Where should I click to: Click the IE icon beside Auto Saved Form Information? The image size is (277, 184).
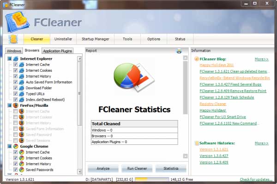tap(22, 82)
